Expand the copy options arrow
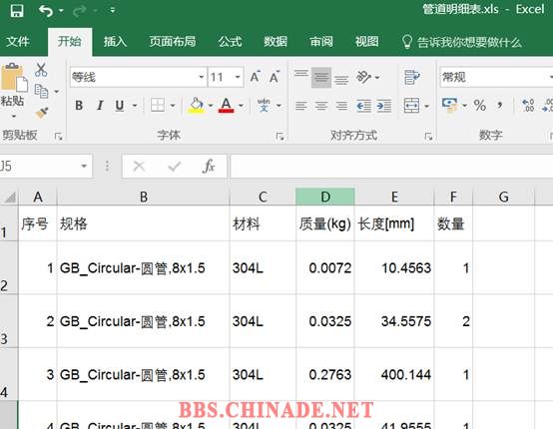This screenshot has width=553, height=429. click(x=57, y=92)
